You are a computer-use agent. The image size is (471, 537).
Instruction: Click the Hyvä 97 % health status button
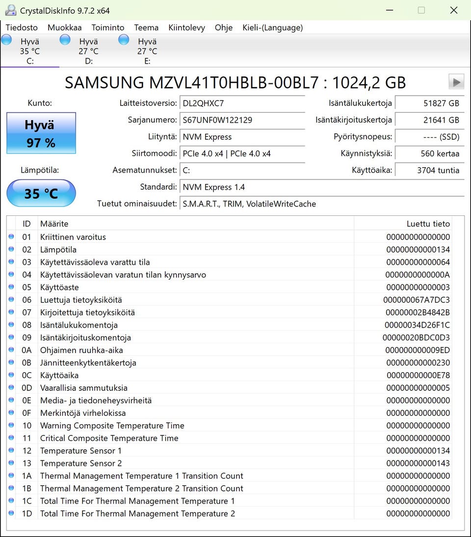point(41,133)
